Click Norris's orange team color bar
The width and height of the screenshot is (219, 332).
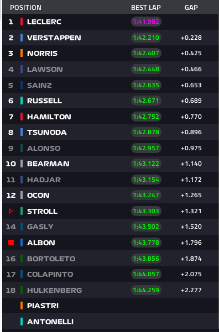click(x=22, y=53)
